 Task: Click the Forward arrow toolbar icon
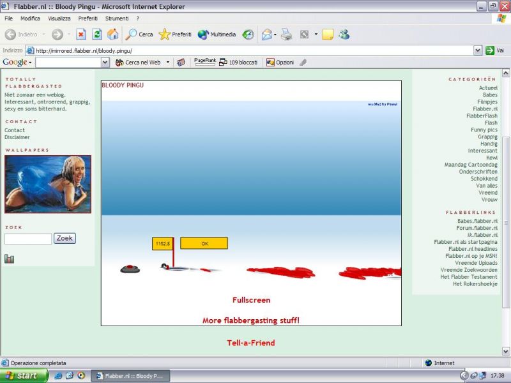[57, 34]
